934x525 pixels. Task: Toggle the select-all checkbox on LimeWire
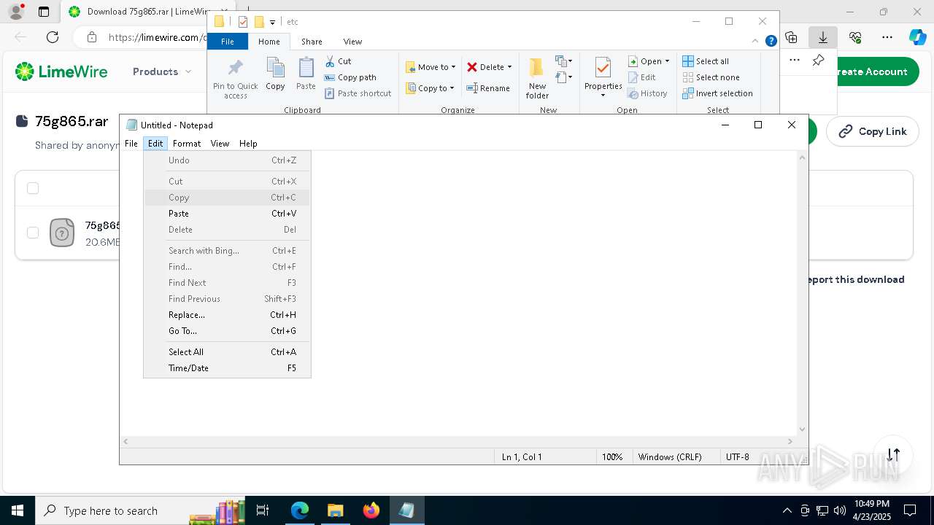(33, 188)
